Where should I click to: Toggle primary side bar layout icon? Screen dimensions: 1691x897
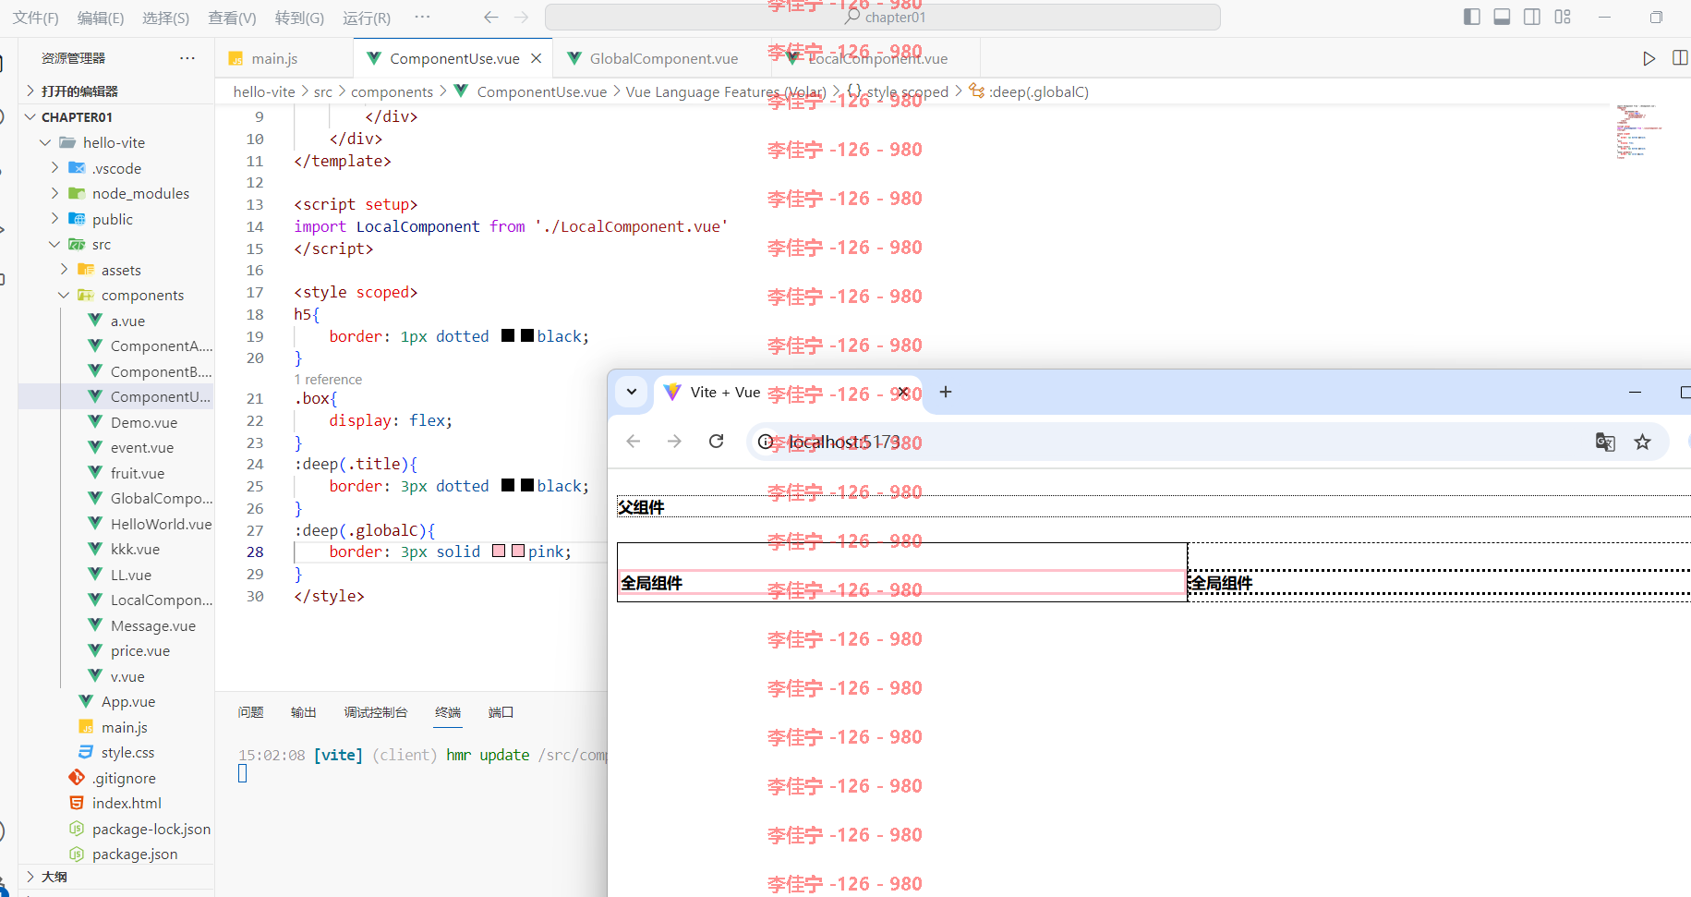(x=1472, y=17)
